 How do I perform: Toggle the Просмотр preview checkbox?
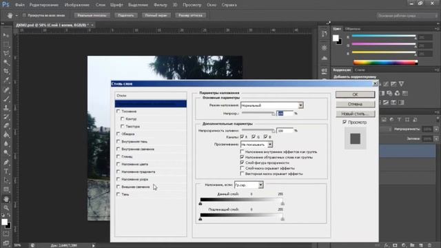345,122
